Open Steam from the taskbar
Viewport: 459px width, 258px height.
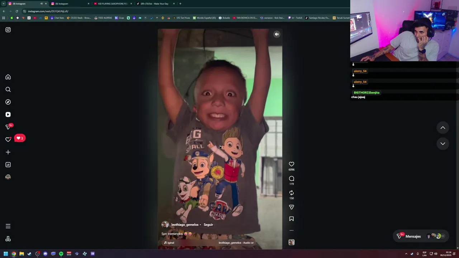pyautogui.click(x=29, y=254)
